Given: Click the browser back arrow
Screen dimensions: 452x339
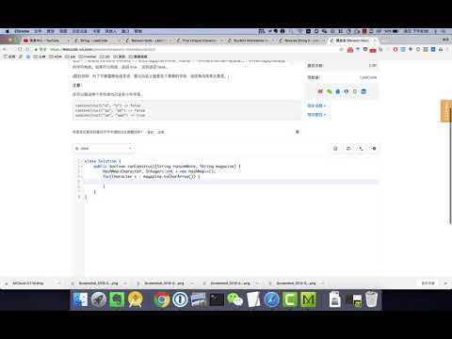Looking at the screenshot, I should tap(5, 49).
